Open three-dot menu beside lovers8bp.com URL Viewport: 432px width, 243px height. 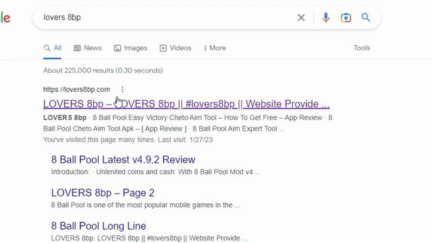[x=122, y=89]
